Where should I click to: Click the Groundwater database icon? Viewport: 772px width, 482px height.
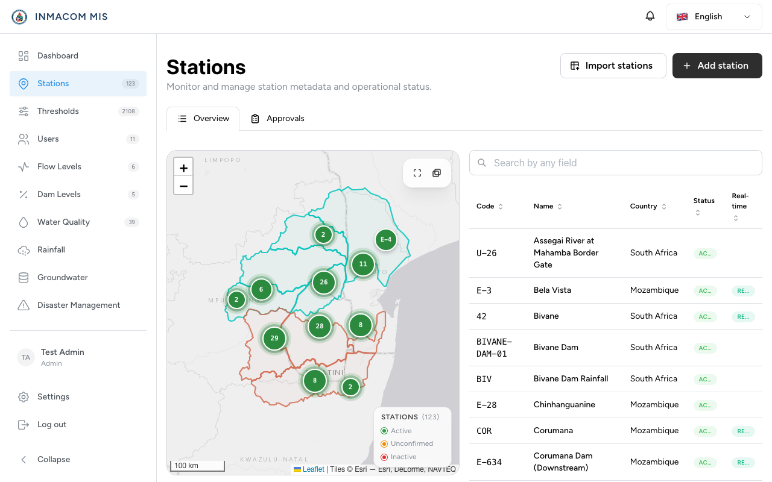point(24,277)
